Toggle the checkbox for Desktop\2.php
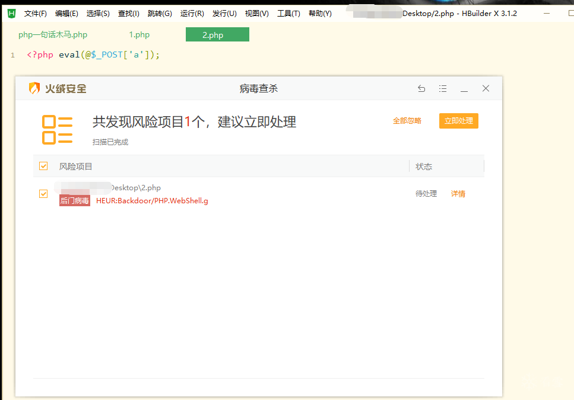Viewport: 574px width, 400px height. point(43,194)
